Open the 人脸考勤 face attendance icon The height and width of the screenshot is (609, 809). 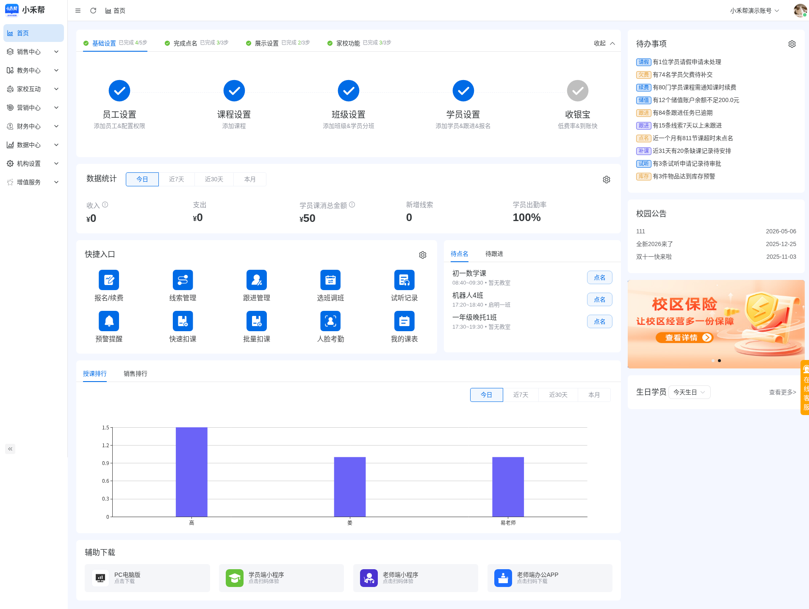coord(330,321)
